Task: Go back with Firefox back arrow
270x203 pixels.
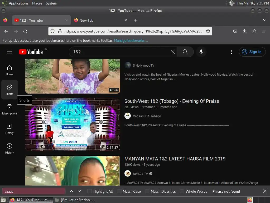Action: pyautogui.click(x=6, y=31)
